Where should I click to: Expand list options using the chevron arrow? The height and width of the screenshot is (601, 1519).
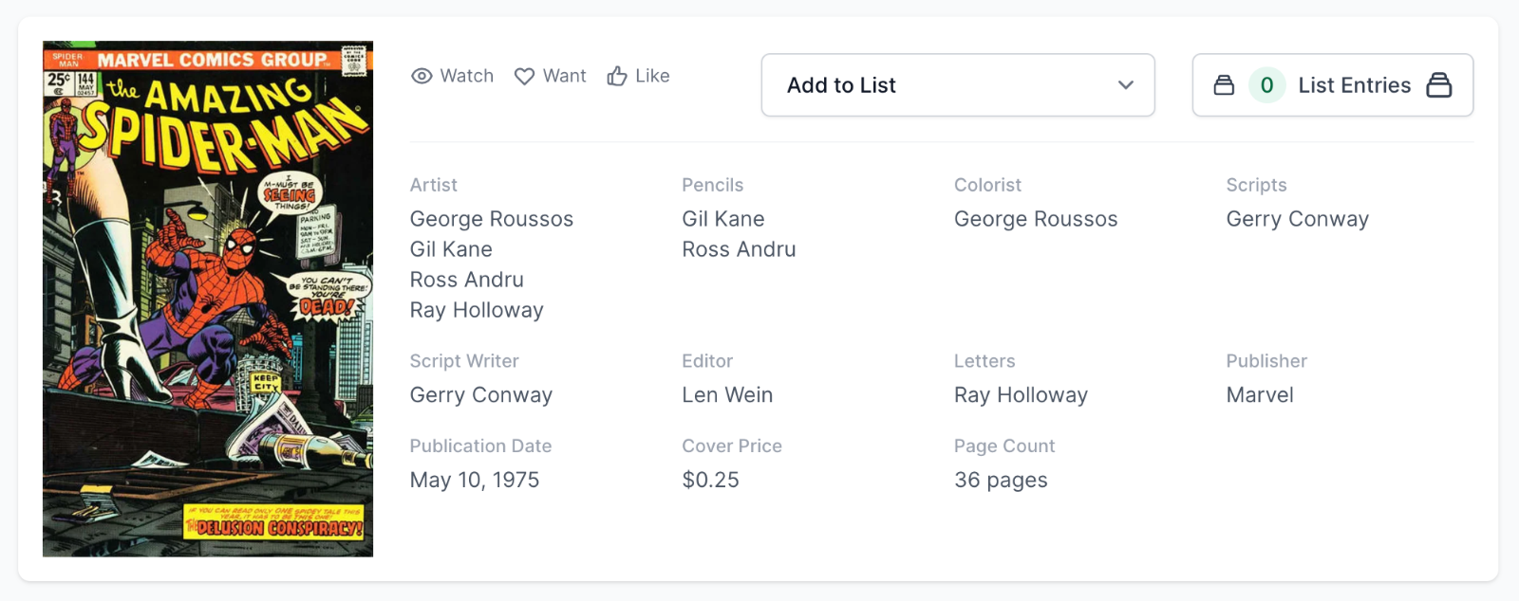(1126, 85)
